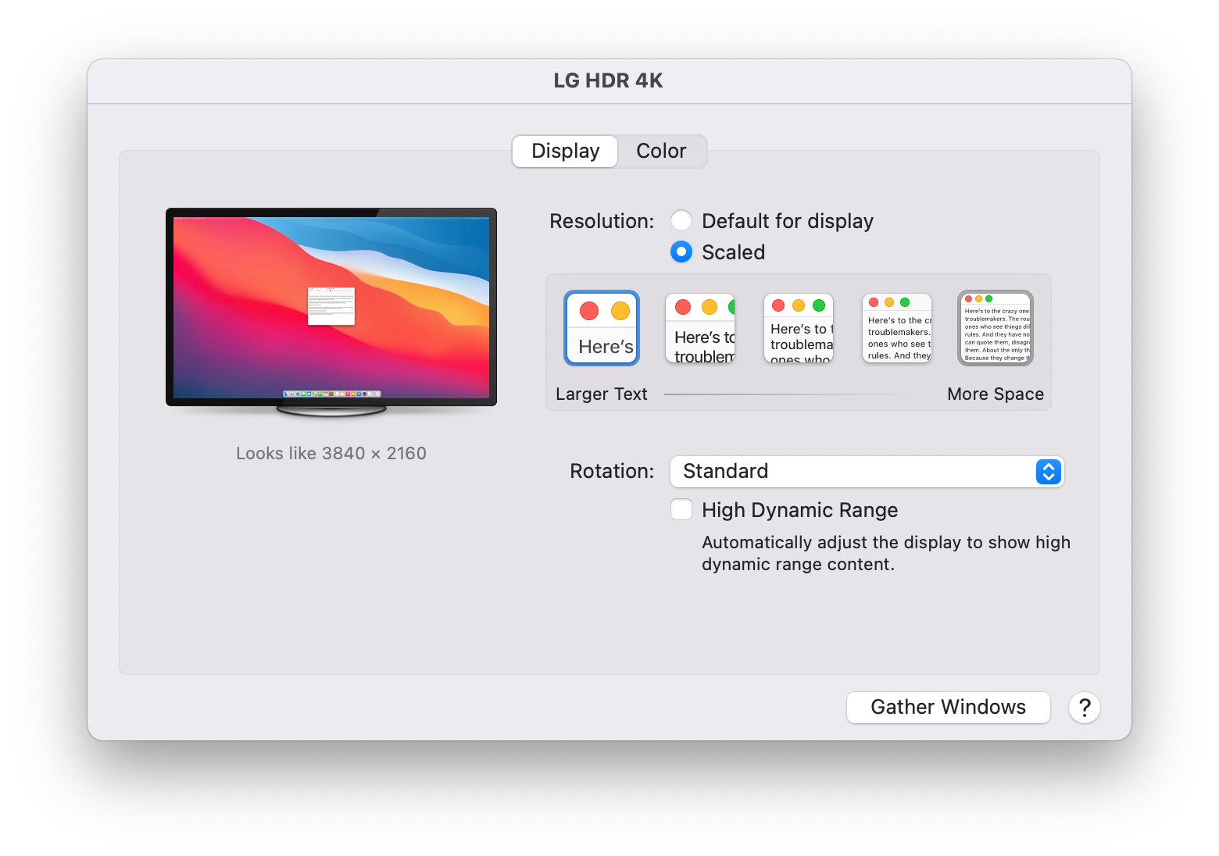Select the Display tab
The image size is (1219, 856).
coord(565,151)
